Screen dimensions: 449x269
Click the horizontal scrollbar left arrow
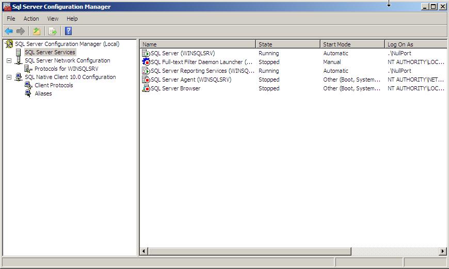coord(144,251)
